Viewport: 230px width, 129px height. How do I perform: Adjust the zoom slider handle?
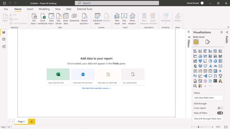coord(198,127)
